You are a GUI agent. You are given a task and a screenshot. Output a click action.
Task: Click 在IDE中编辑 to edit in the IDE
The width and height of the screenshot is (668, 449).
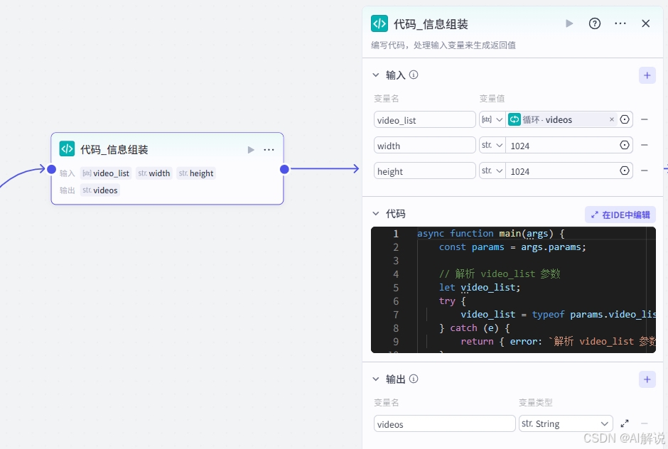pos(620,215)
